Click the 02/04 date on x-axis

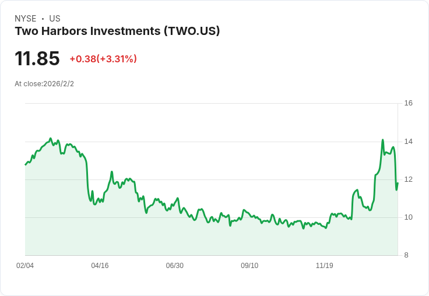tap(25, 266)
